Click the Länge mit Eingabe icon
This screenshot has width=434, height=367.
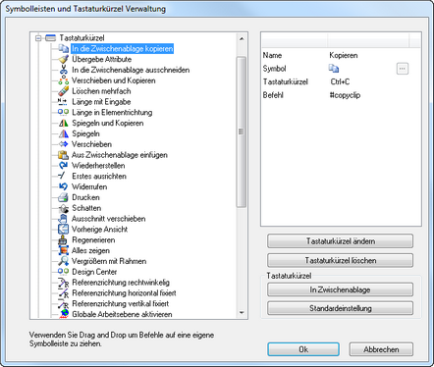point(63,102)
